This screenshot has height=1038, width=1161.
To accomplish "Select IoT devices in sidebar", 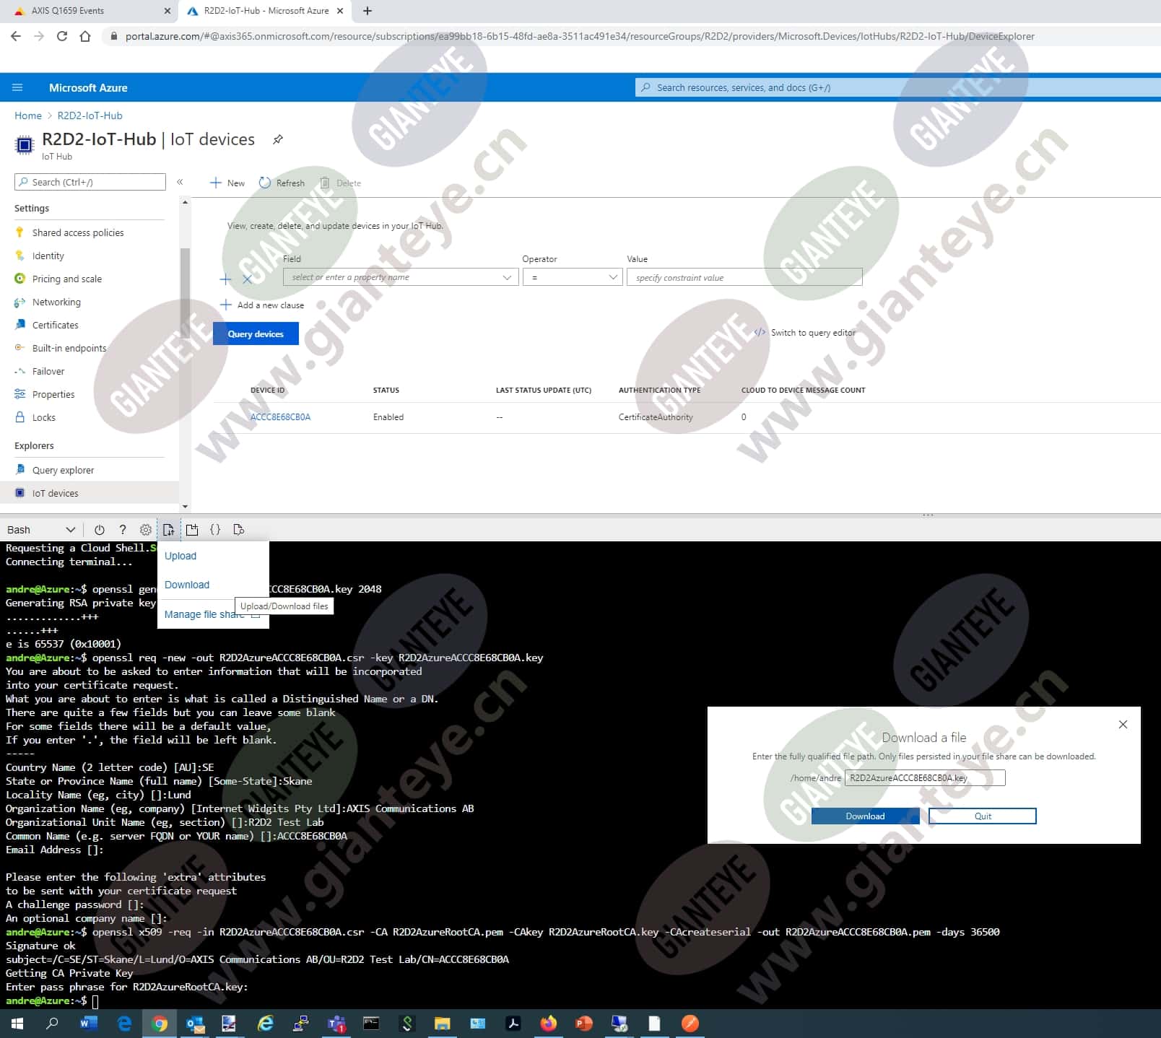I will click(x=90, y=493).
